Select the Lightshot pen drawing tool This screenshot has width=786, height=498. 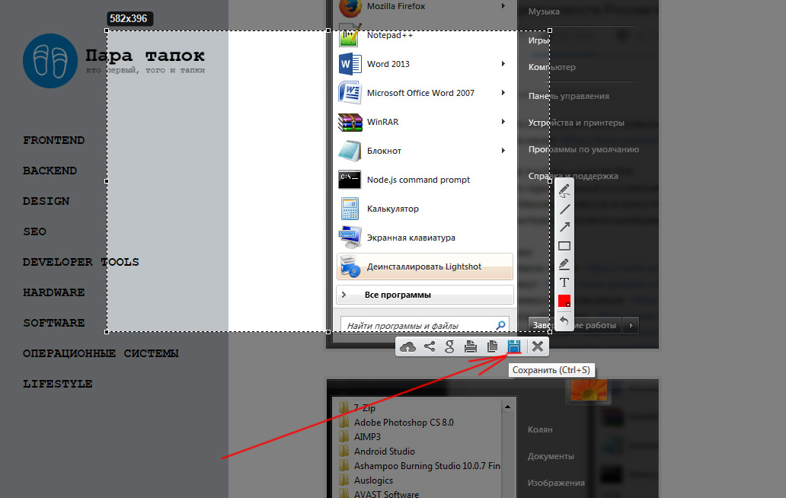564,191
